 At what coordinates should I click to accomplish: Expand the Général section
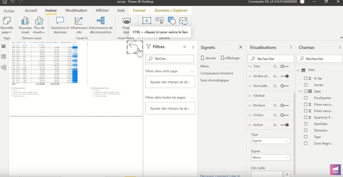tap(250, 96)
